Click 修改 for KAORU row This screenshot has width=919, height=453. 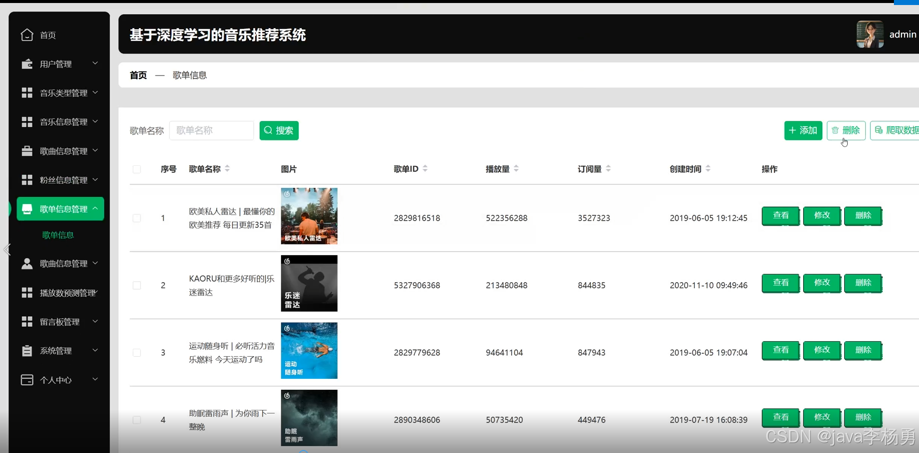pos(822,283)
